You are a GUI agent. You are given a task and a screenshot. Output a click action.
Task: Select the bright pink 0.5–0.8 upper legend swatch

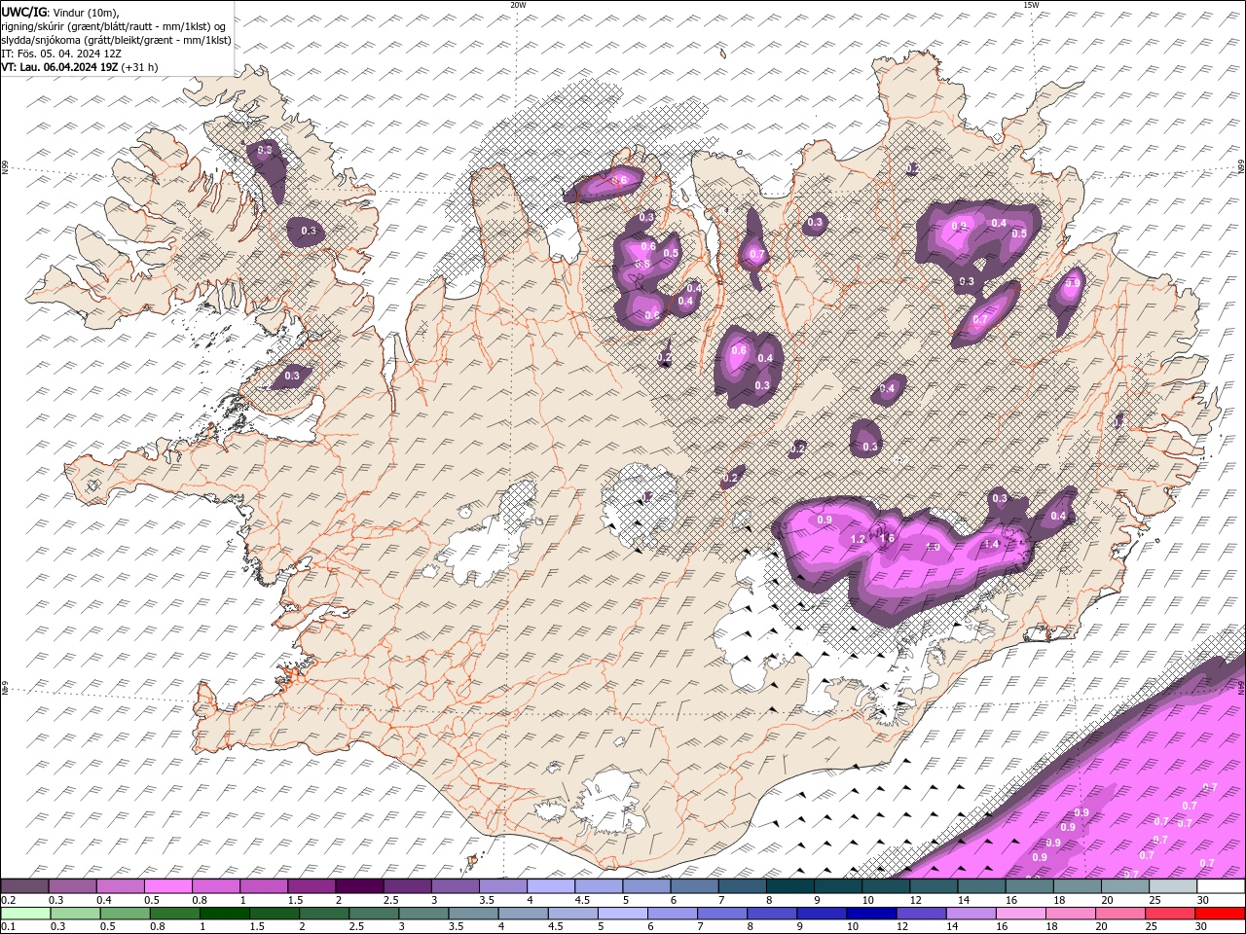tap(168, 885)
